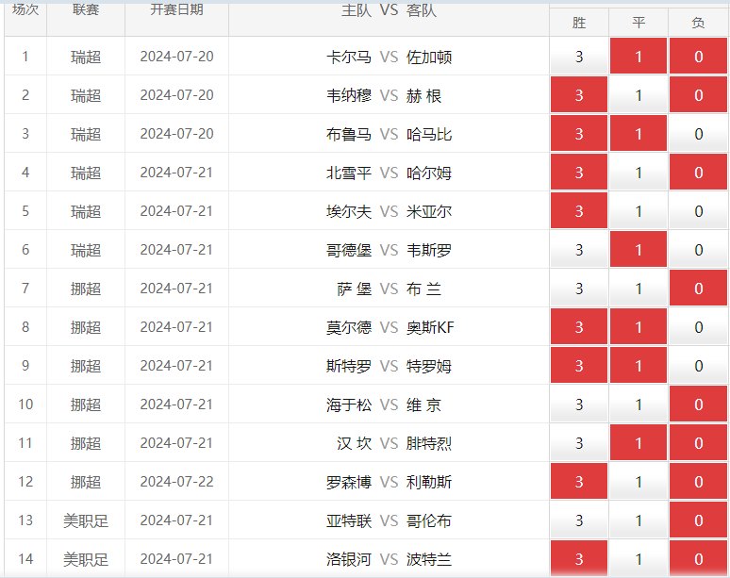Image resolution: width=730 pixels, height=578 pixels.
Task: Click the 胜 column header
Action: coord(579,23)
